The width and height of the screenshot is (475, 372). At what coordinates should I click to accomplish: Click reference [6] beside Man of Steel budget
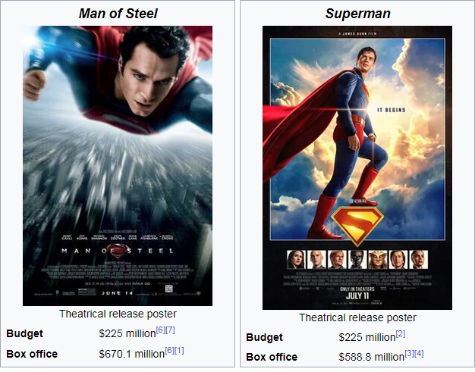(x=160, y=330)
